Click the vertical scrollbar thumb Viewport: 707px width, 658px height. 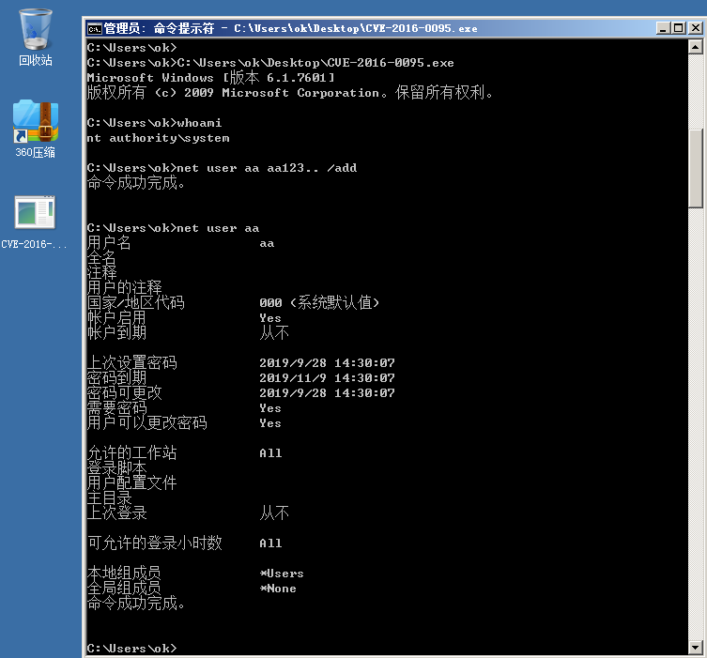click(696, 169)
